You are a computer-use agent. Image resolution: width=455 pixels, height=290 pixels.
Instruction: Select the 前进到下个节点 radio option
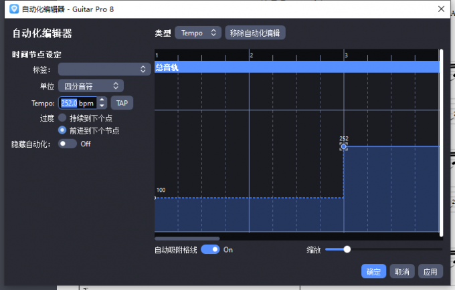click(x=62, y=130)
